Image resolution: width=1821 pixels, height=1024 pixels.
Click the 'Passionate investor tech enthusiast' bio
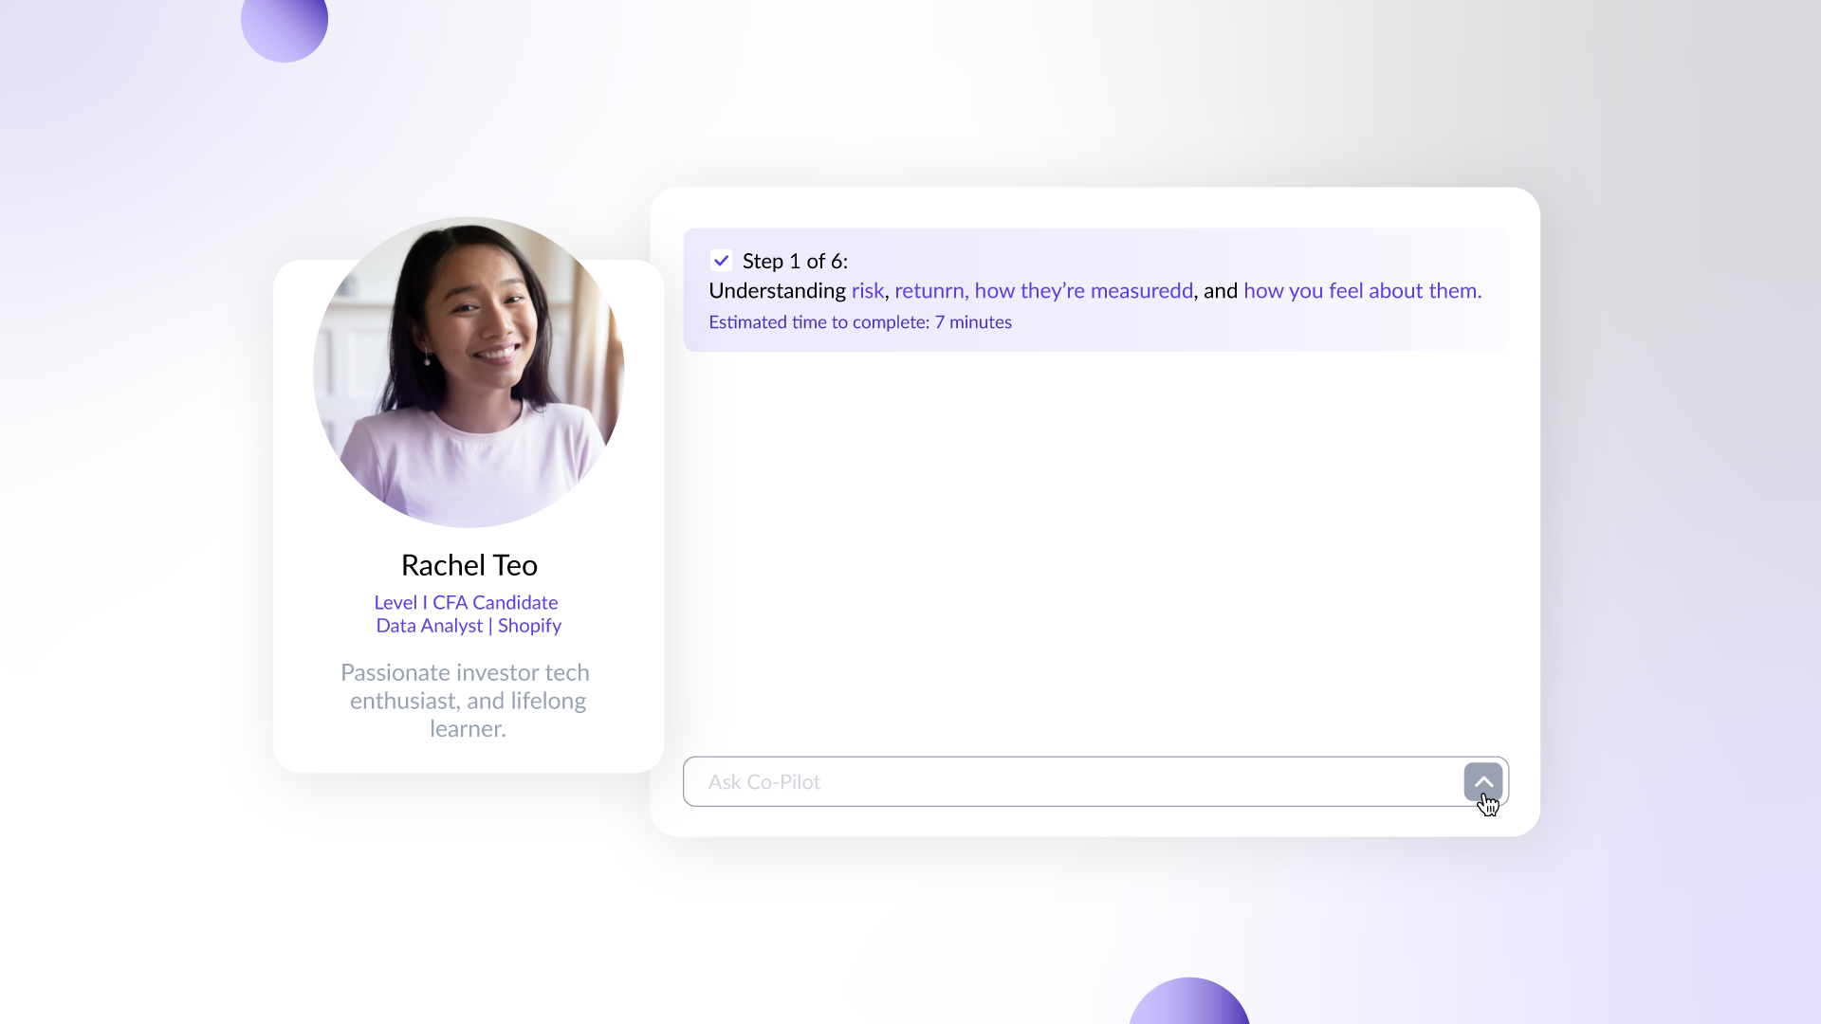(466, 701)
